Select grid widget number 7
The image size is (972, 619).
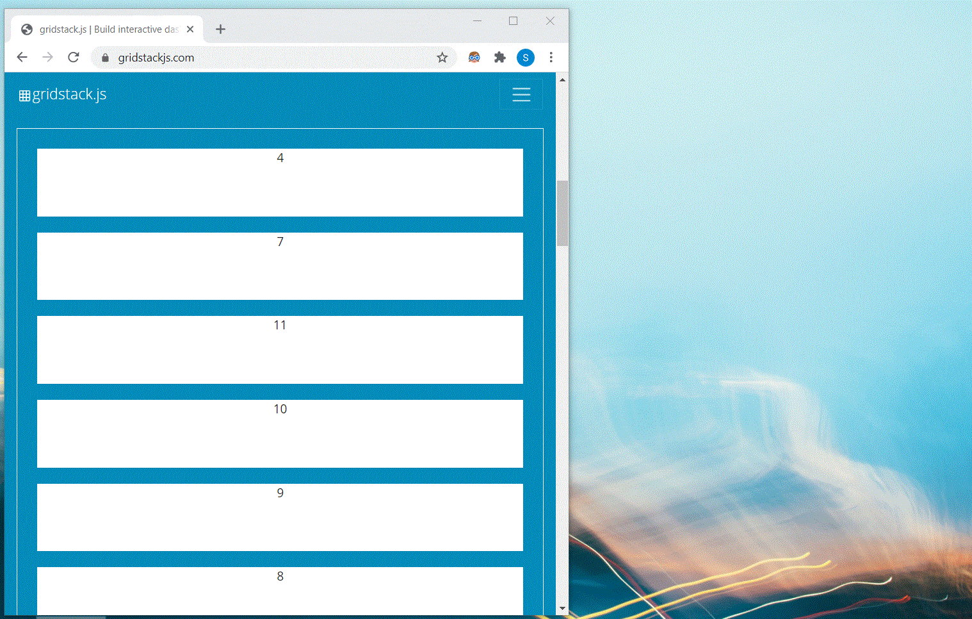coord(280,266)
